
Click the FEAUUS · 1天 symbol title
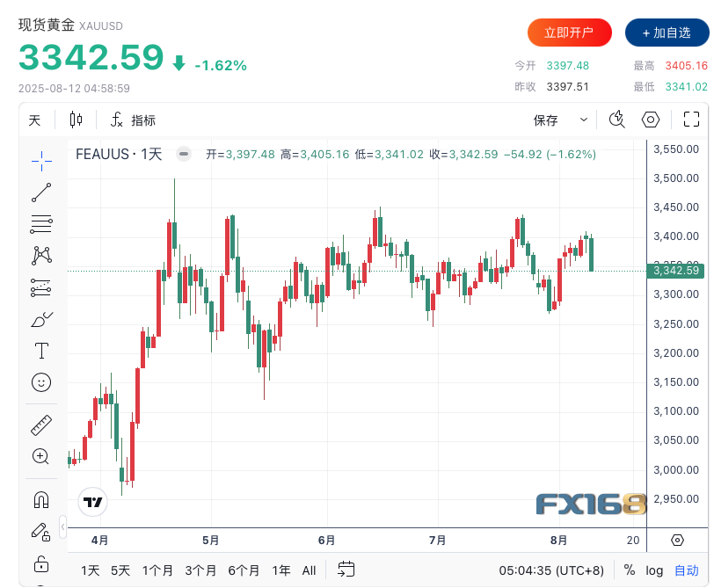(x=119, y=155)
